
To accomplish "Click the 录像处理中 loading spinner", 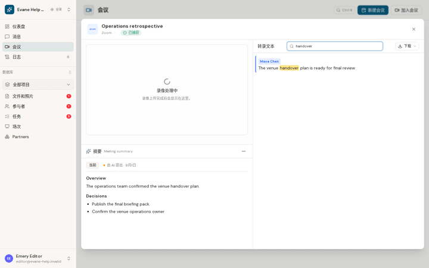I will click(x=167, y=82).
